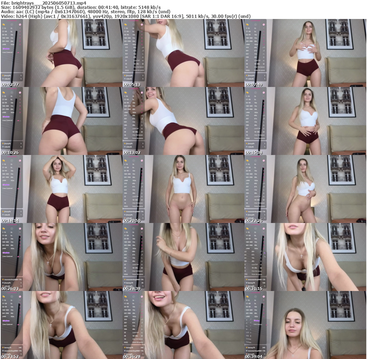Open the frame stamped 00:13:02
Viewport: 367px width, 359px height.
tap(183, 121)
